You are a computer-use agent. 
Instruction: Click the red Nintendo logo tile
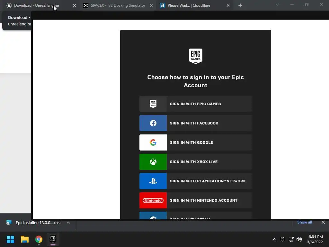pyautogui.click(x=153, y=200)
